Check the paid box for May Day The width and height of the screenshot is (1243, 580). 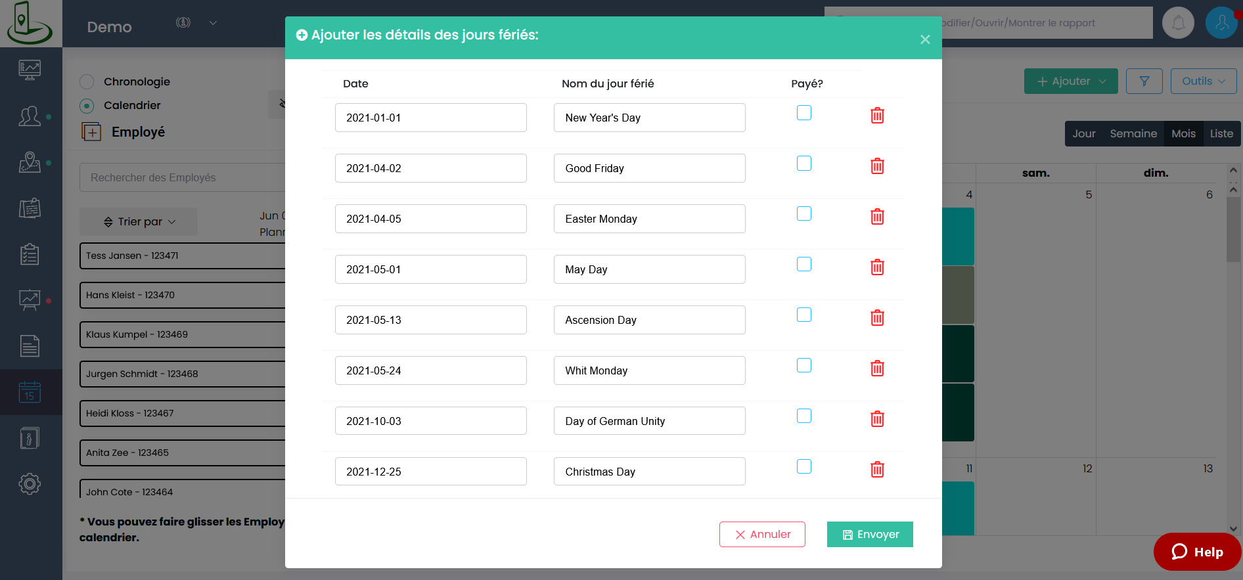pyautogui.click(x=804, y=265)
